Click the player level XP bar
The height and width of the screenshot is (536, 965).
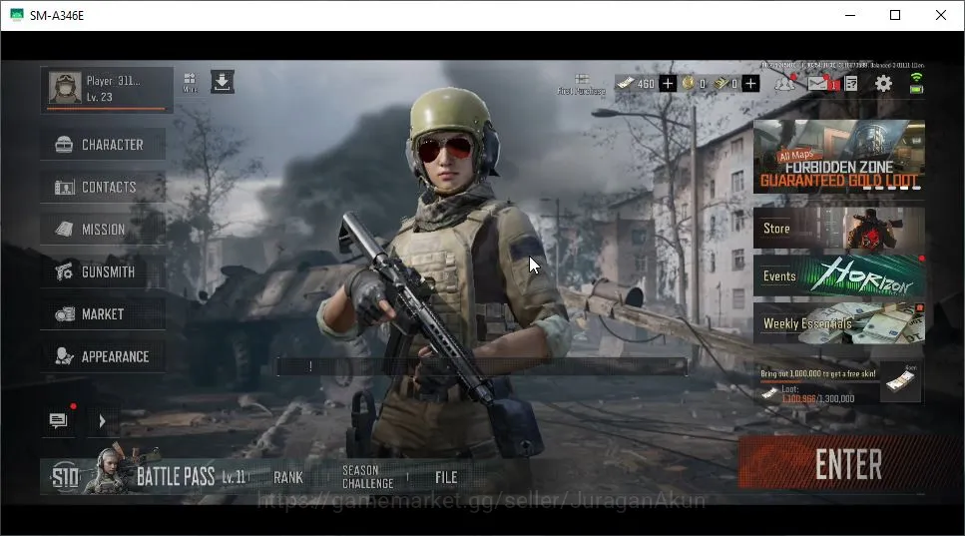106,109
